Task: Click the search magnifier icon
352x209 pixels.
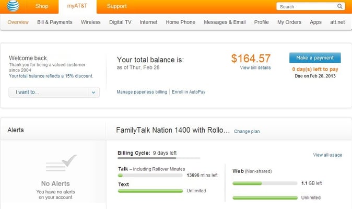Action: (x=339, y=6)
